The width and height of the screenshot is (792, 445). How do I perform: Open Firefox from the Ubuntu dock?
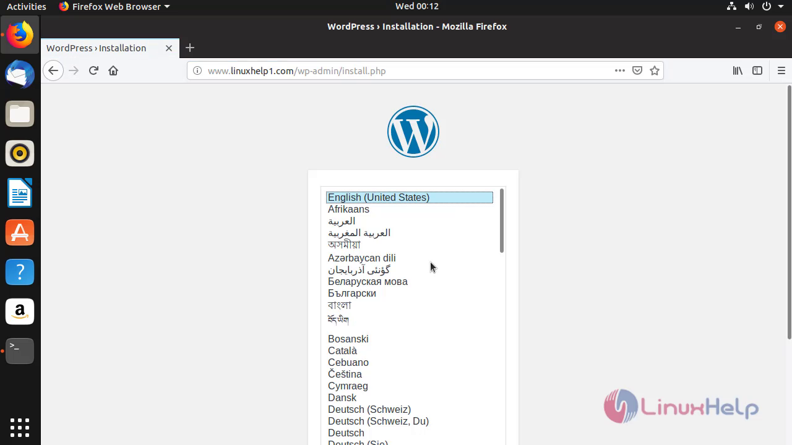[x=20, y=35]
